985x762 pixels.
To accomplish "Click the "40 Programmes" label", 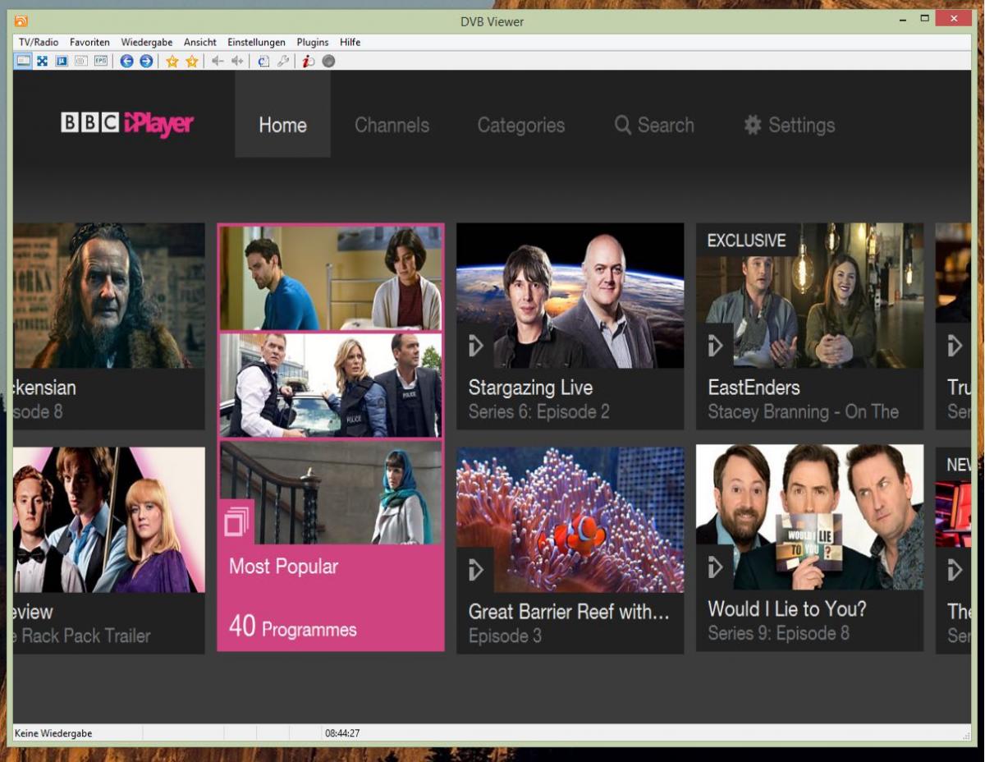I will coord(293,628).
